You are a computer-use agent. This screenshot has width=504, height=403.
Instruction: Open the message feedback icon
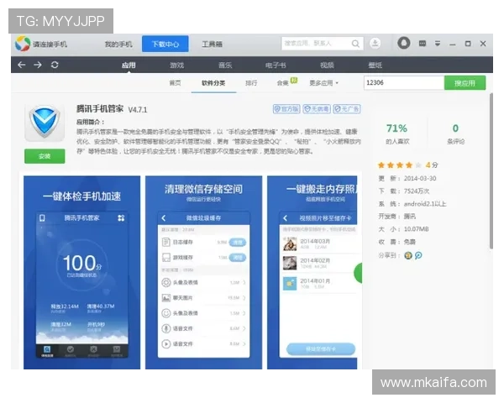tap(423, 44)
